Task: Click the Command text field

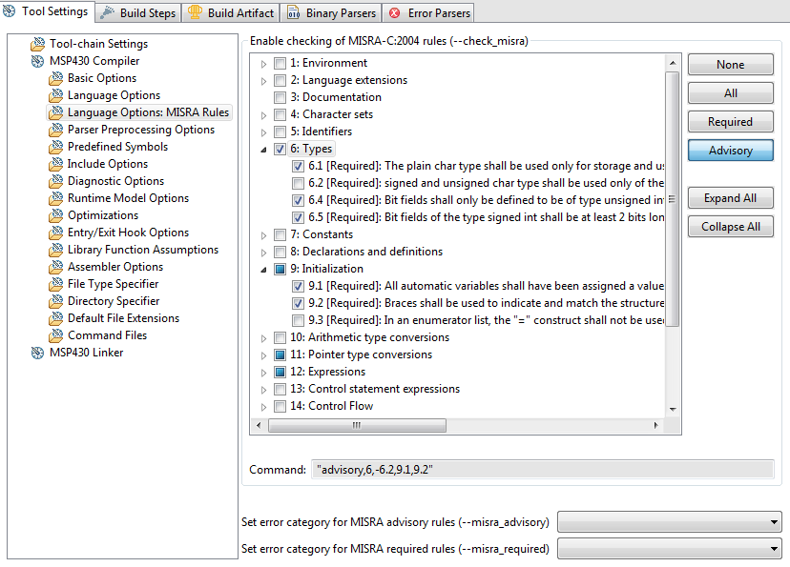Action: (543, 470)
